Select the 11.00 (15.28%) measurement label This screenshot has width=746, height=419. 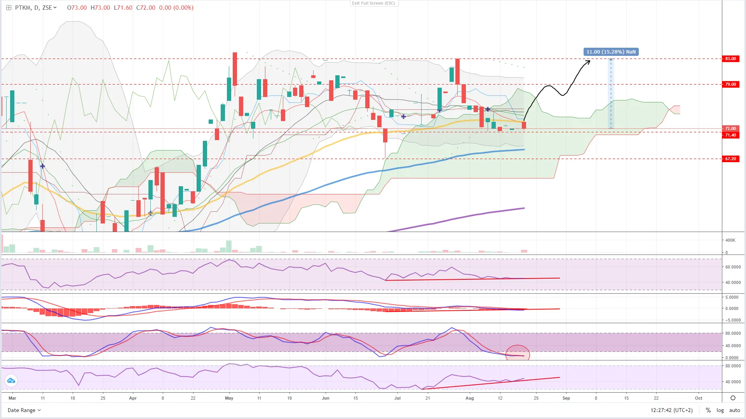click(x=611, y=52)
